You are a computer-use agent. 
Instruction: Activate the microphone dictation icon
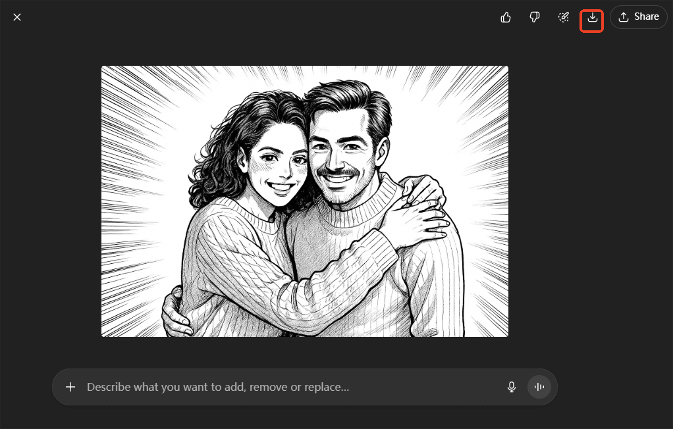coord(512,387)
